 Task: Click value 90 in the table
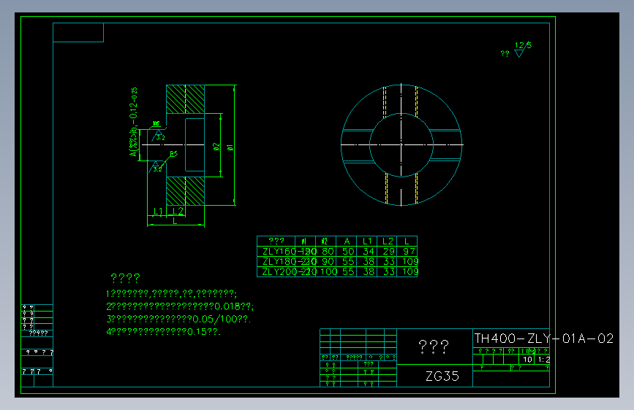(x=328, y=261)
